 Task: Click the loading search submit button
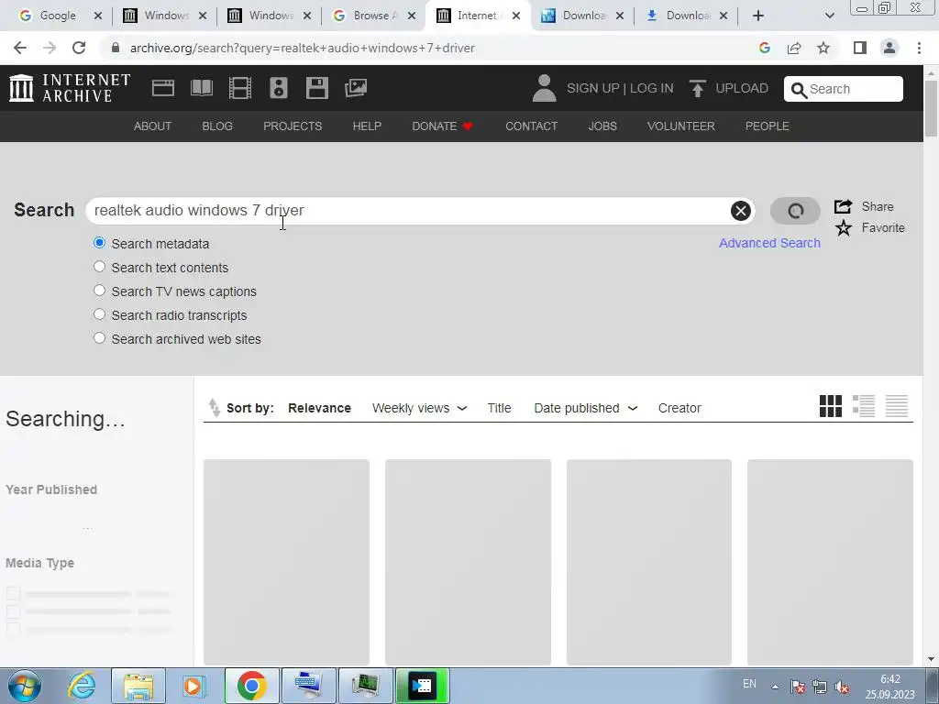(x=795, y=211)
